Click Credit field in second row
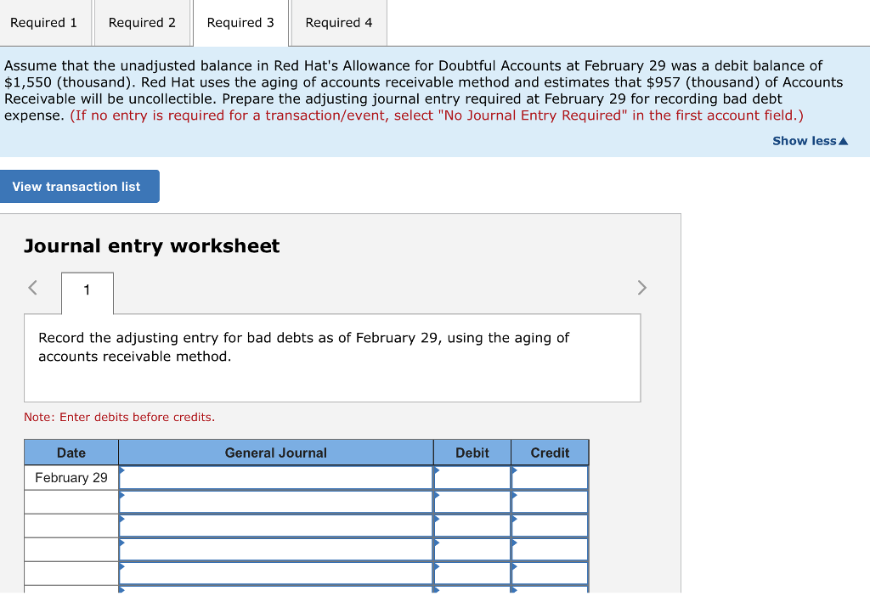Viewport: 870px width, 596px height. click(550, 503)
